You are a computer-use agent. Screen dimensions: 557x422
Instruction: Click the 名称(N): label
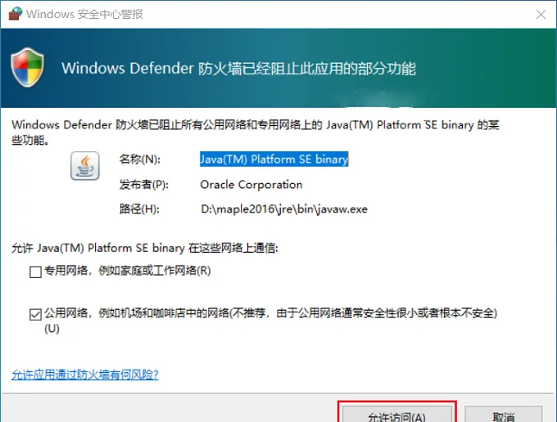coord(140,159)
